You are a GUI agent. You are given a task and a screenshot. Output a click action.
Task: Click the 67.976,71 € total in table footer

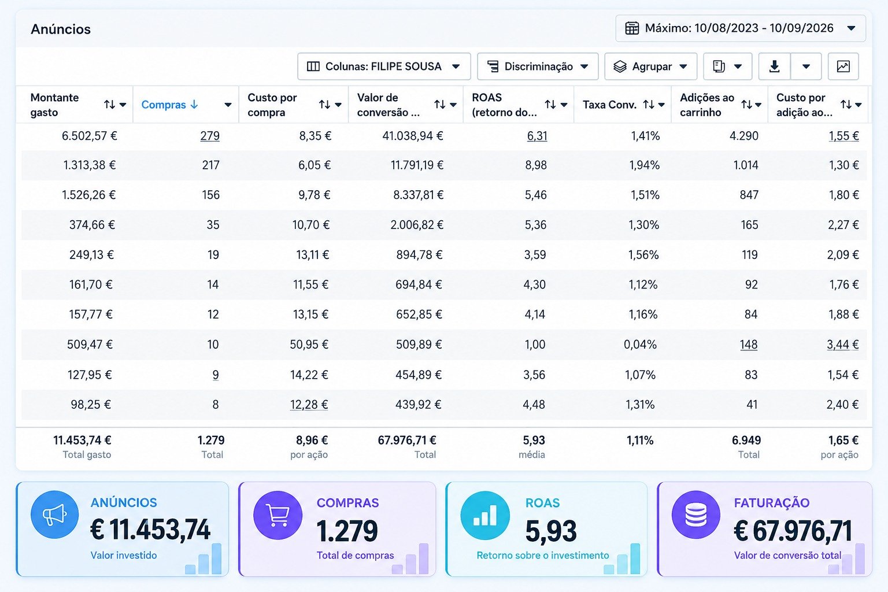pos(407,441)
